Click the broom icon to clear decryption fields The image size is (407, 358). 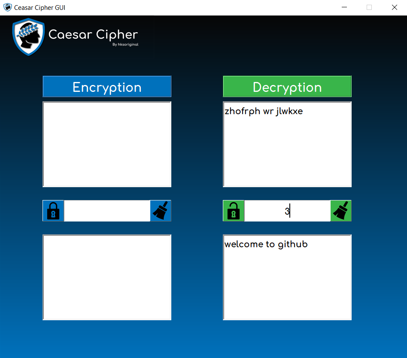tap(341, 211)
